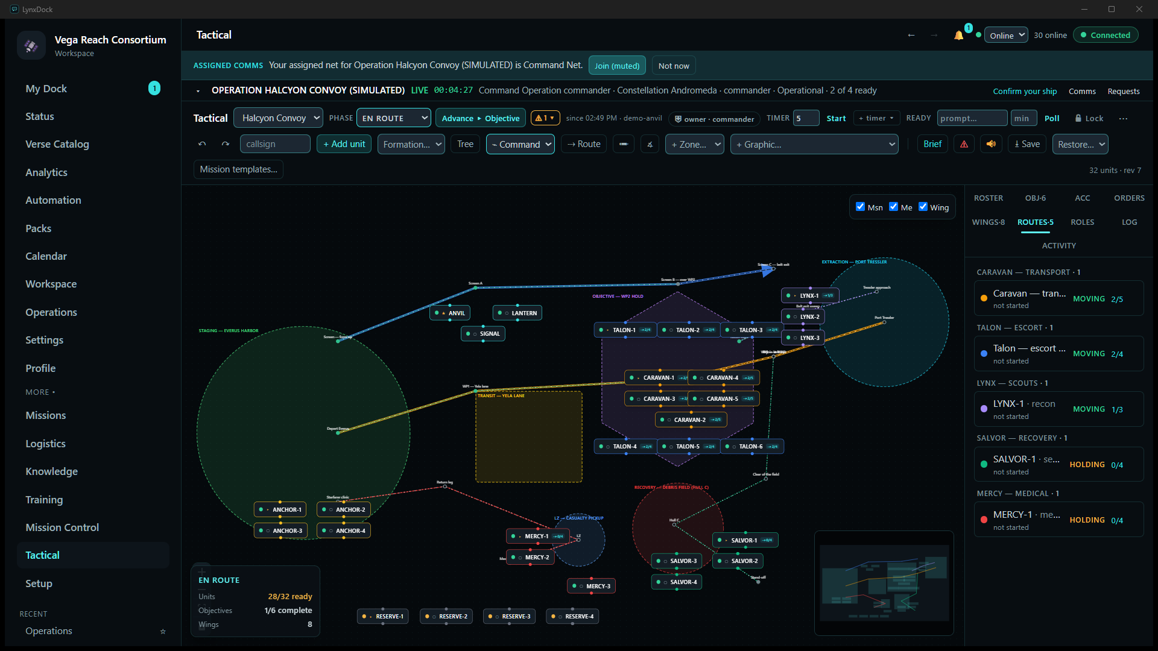The image size is (1158, 651).
Task: Click the owner · commander shield badge
Action: (x=714, y=119)
